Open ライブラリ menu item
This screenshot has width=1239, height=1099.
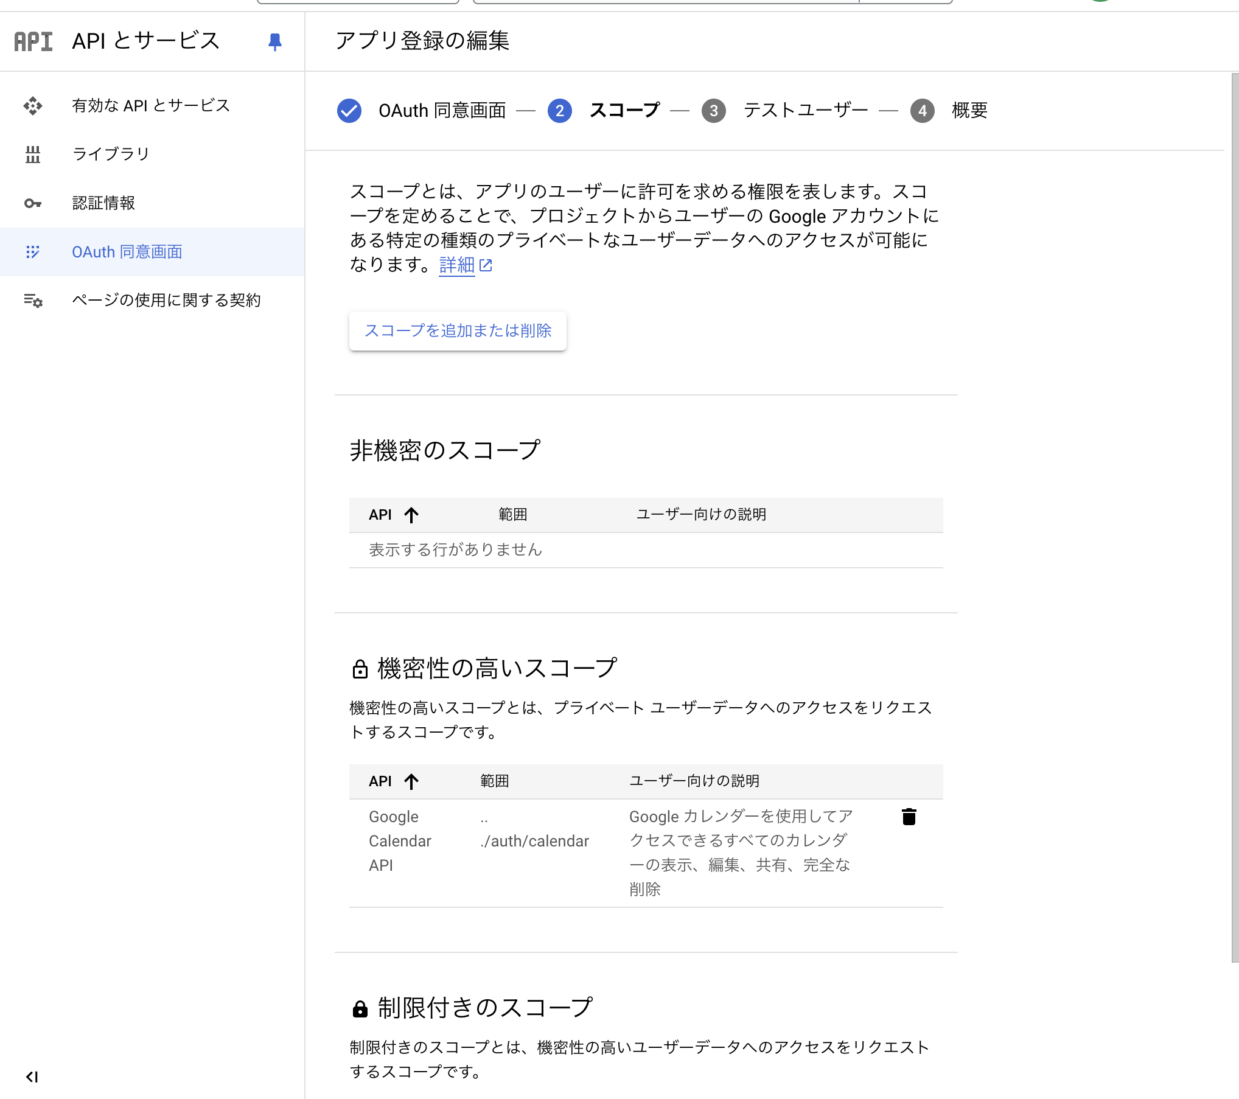coord(152,155)
